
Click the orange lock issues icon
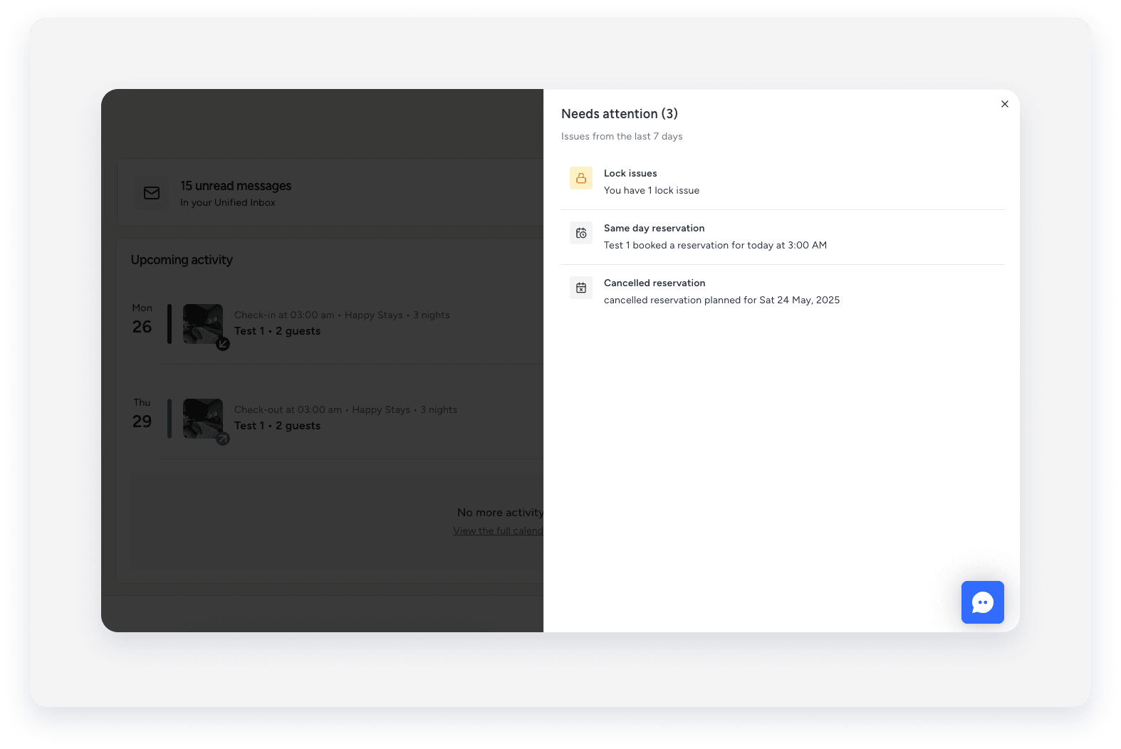click(x=581, y=178)
